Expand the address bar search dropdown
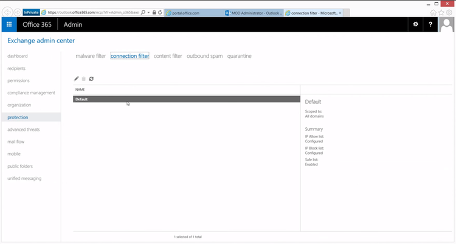The height and width of the screenshot is (244, 456). (148, 12)
